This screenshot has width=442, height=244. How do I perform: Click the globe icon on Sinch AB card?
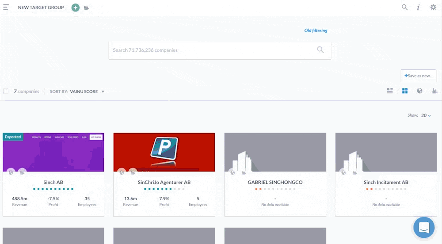coord(11,172)
